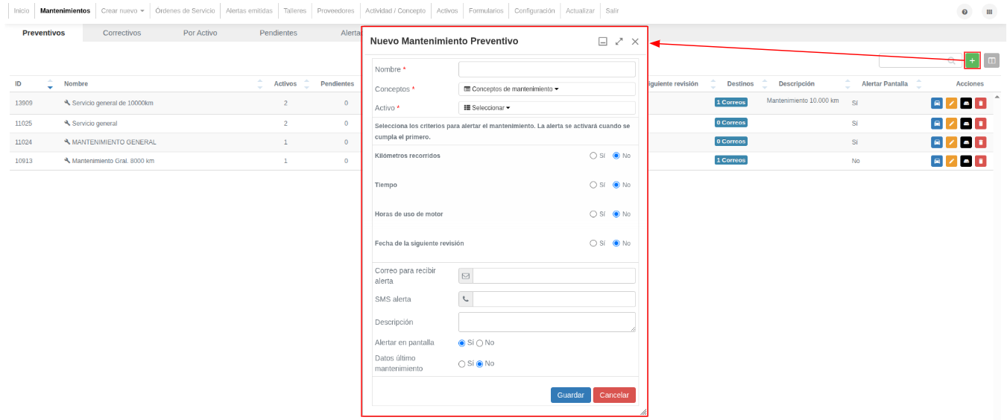Open the Proveedores menu item

click(x=335, y=11)
